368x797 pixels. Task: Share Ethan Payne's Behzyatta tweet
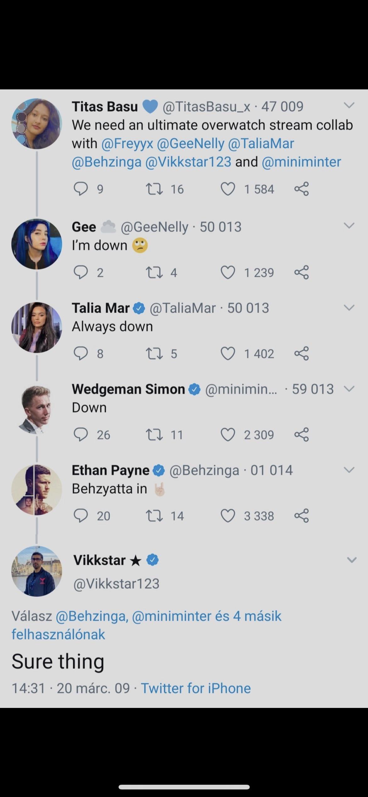pos(302,516)
